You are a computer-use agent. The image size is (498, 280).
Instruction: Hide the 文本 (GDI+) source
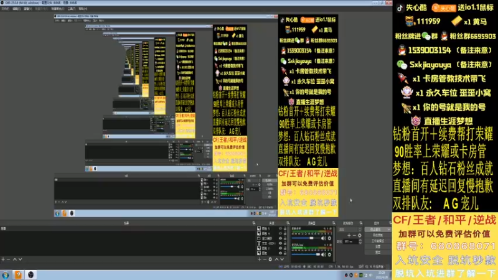[x=281, y=243]
